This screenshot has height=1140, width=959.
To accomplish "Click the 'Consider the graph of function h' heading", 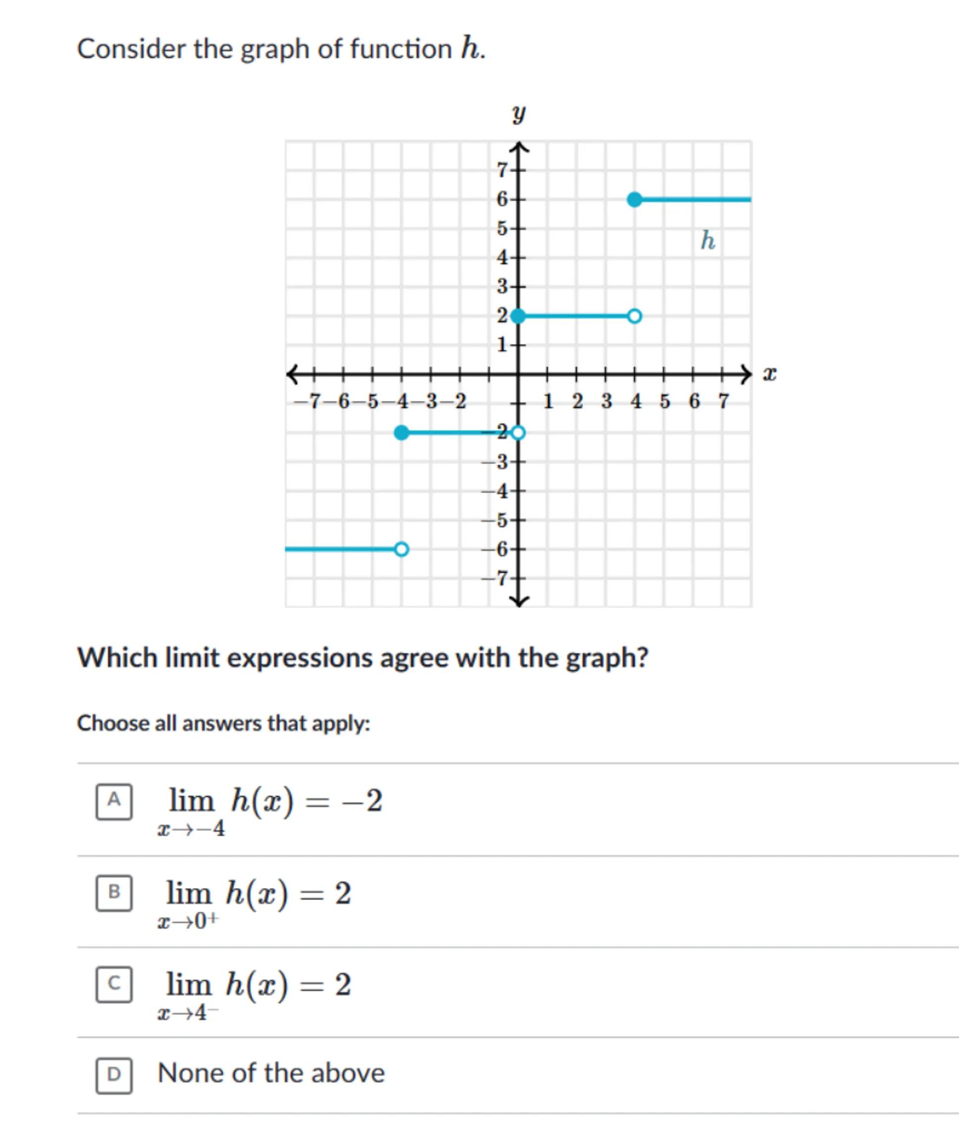I will (281, 49).
